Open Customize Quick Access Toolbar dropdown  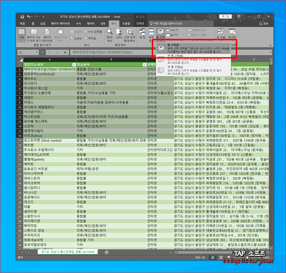click(43, 17)
